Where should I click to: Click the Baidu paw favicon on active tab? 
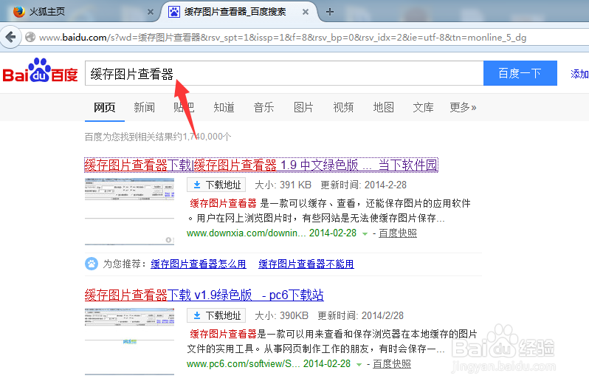tap(173, 12)
